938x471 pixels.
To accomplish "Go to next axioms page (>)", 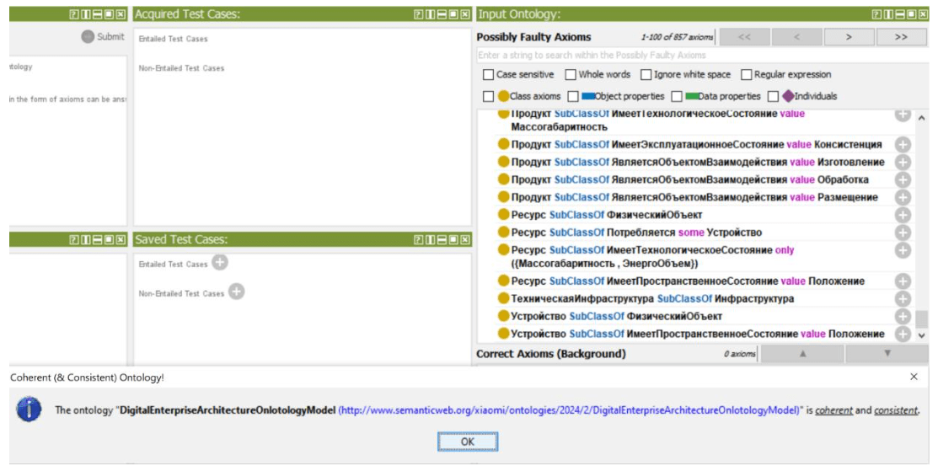I will coord(849,37).
